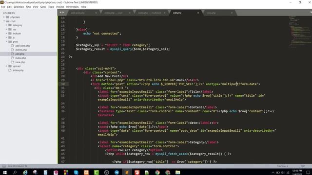Collapse the crud folder arrow

[x=4, y=21]
